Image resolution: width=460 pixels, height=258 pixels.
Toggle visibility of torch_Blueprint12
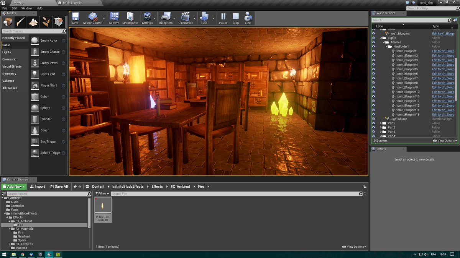(x=373, y=101)
